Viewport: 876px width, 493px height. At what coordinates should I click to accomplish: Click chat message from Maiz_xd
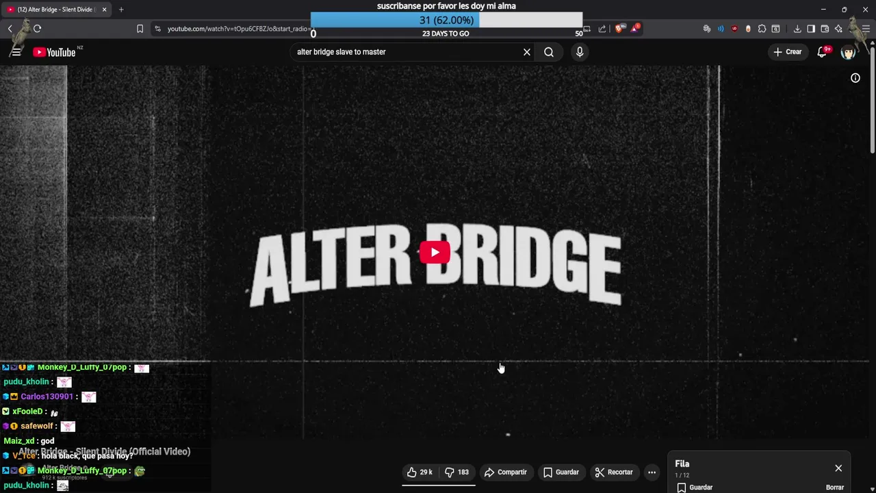pyautogui.click(x=47, y=441)
